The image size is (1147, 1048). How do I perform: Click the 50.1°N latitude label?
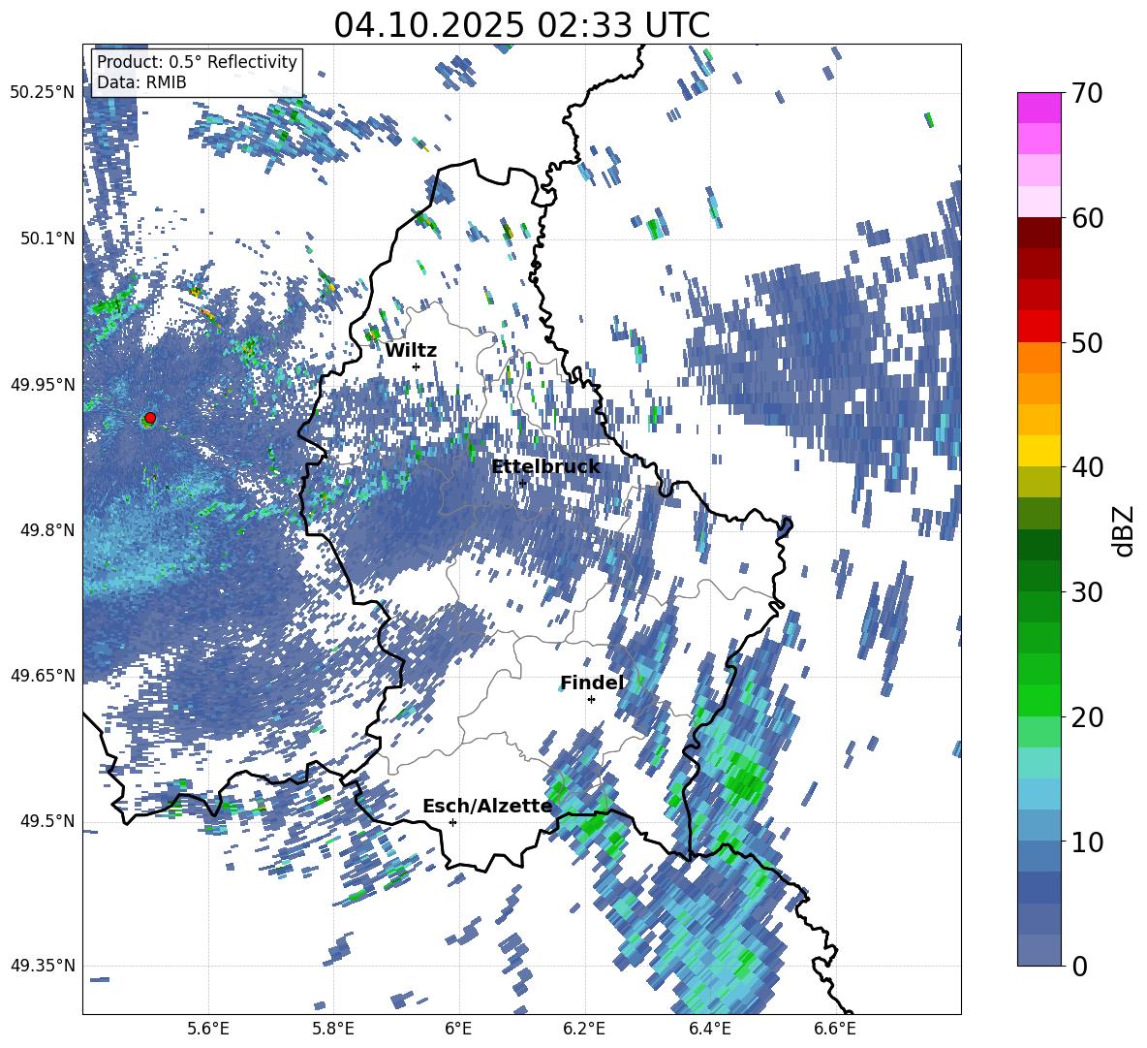46,238
